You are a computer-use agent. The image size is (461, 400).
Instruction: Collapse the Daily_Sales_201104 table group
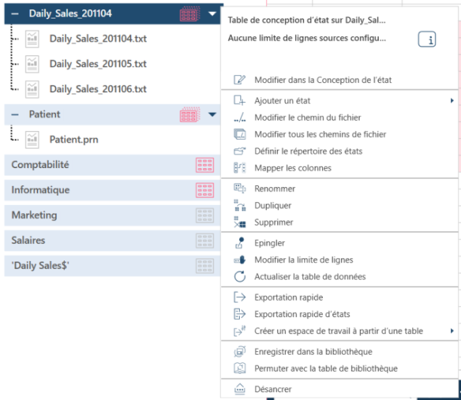(15, 13)
